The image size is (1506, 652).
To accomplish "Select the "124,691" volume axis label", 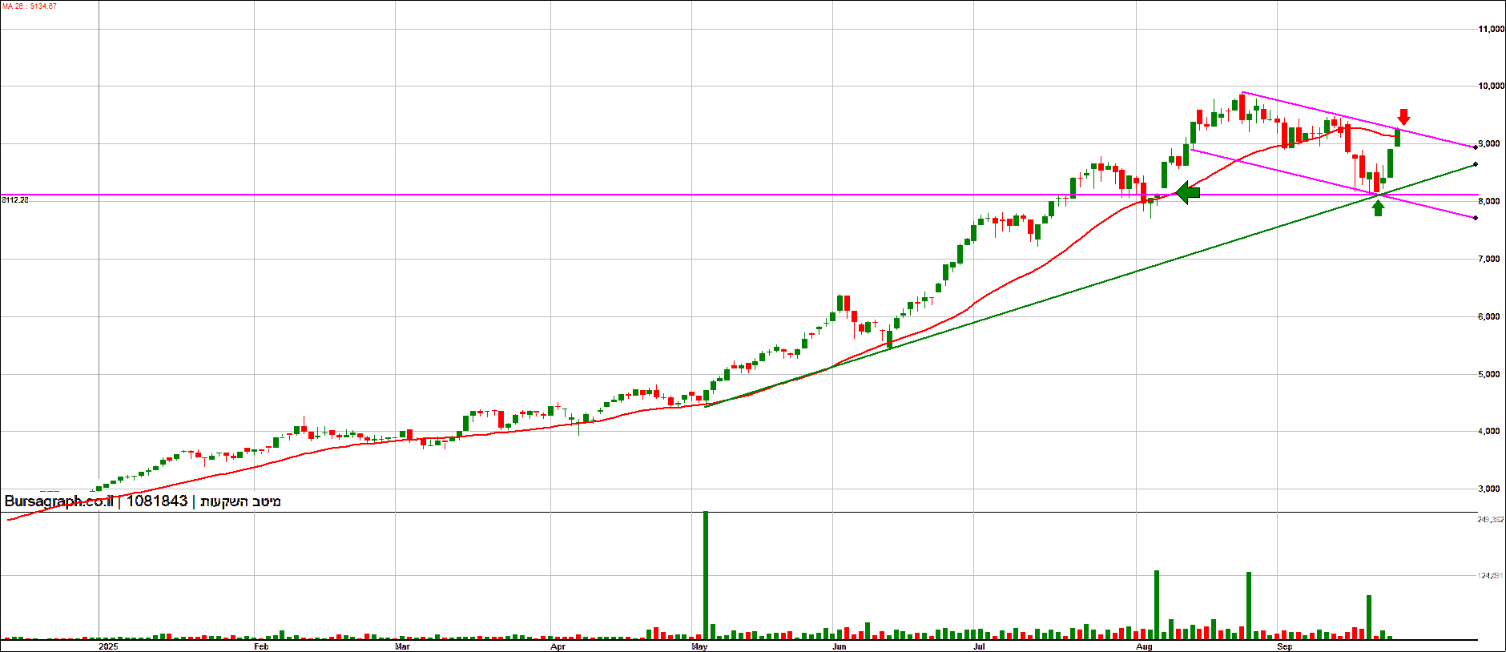I will 1491,576.
